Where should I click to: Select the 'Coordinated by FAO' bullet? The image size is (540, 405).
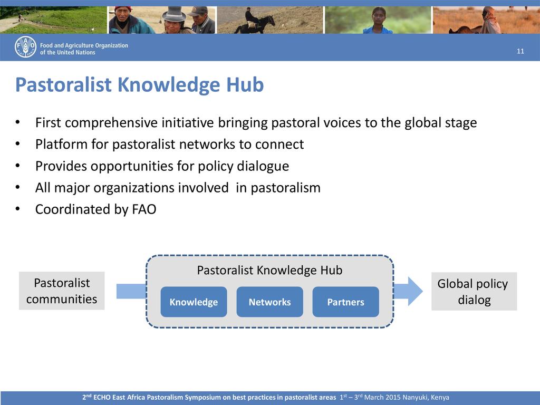(95, 209)
